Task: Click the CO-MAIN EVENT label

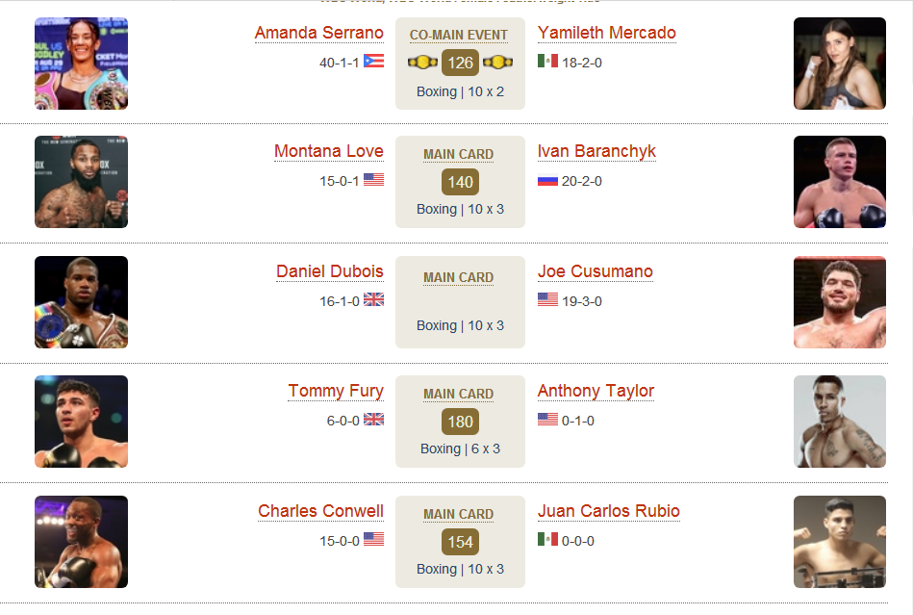Action: (459, 35)
